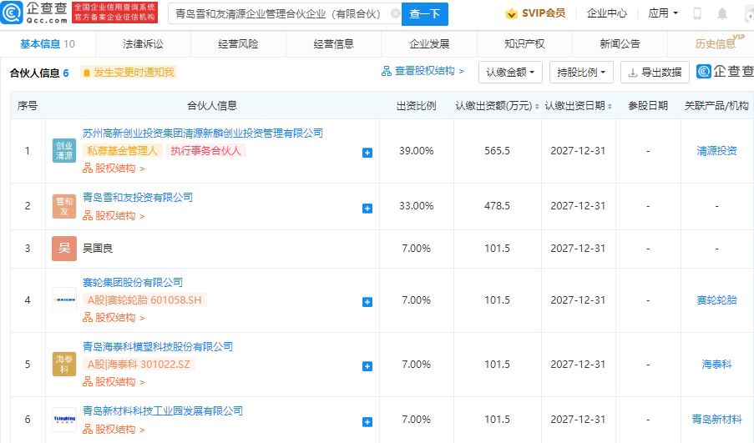754x443 pixels.
Task: Open the 认缴金额 dropdown
Action: tap(510, 72)
